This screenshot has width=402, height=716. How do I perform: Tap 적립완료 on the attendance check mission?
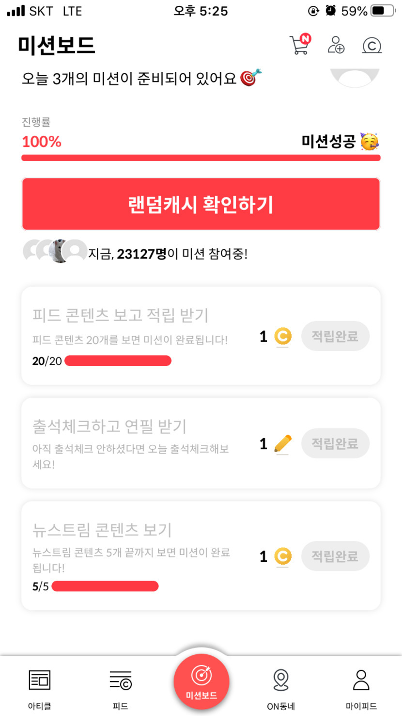(x=335, y=444)
